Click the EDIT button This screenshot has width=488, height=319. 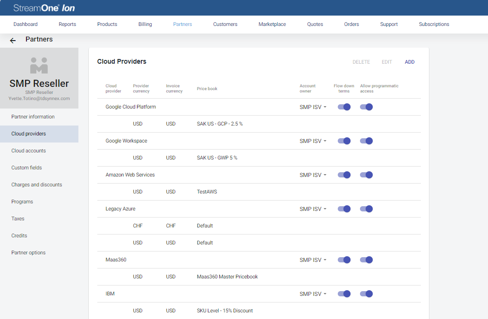pos(386,62)
